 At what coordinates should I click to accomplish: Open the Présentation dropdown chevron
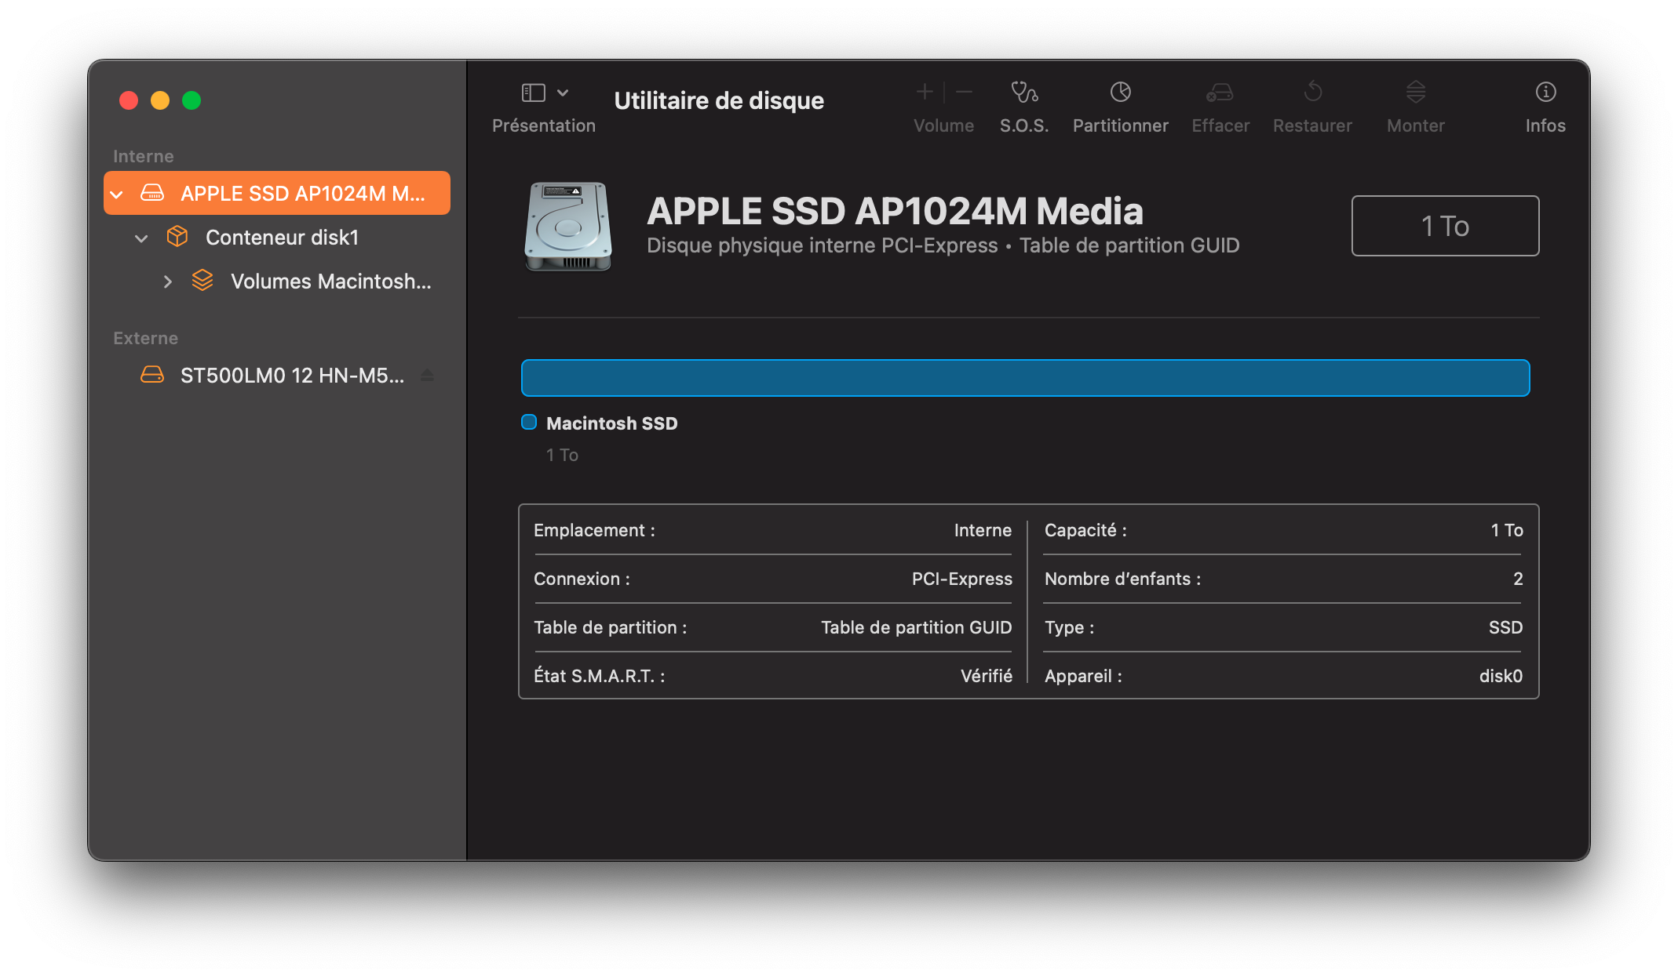[563, 93]
